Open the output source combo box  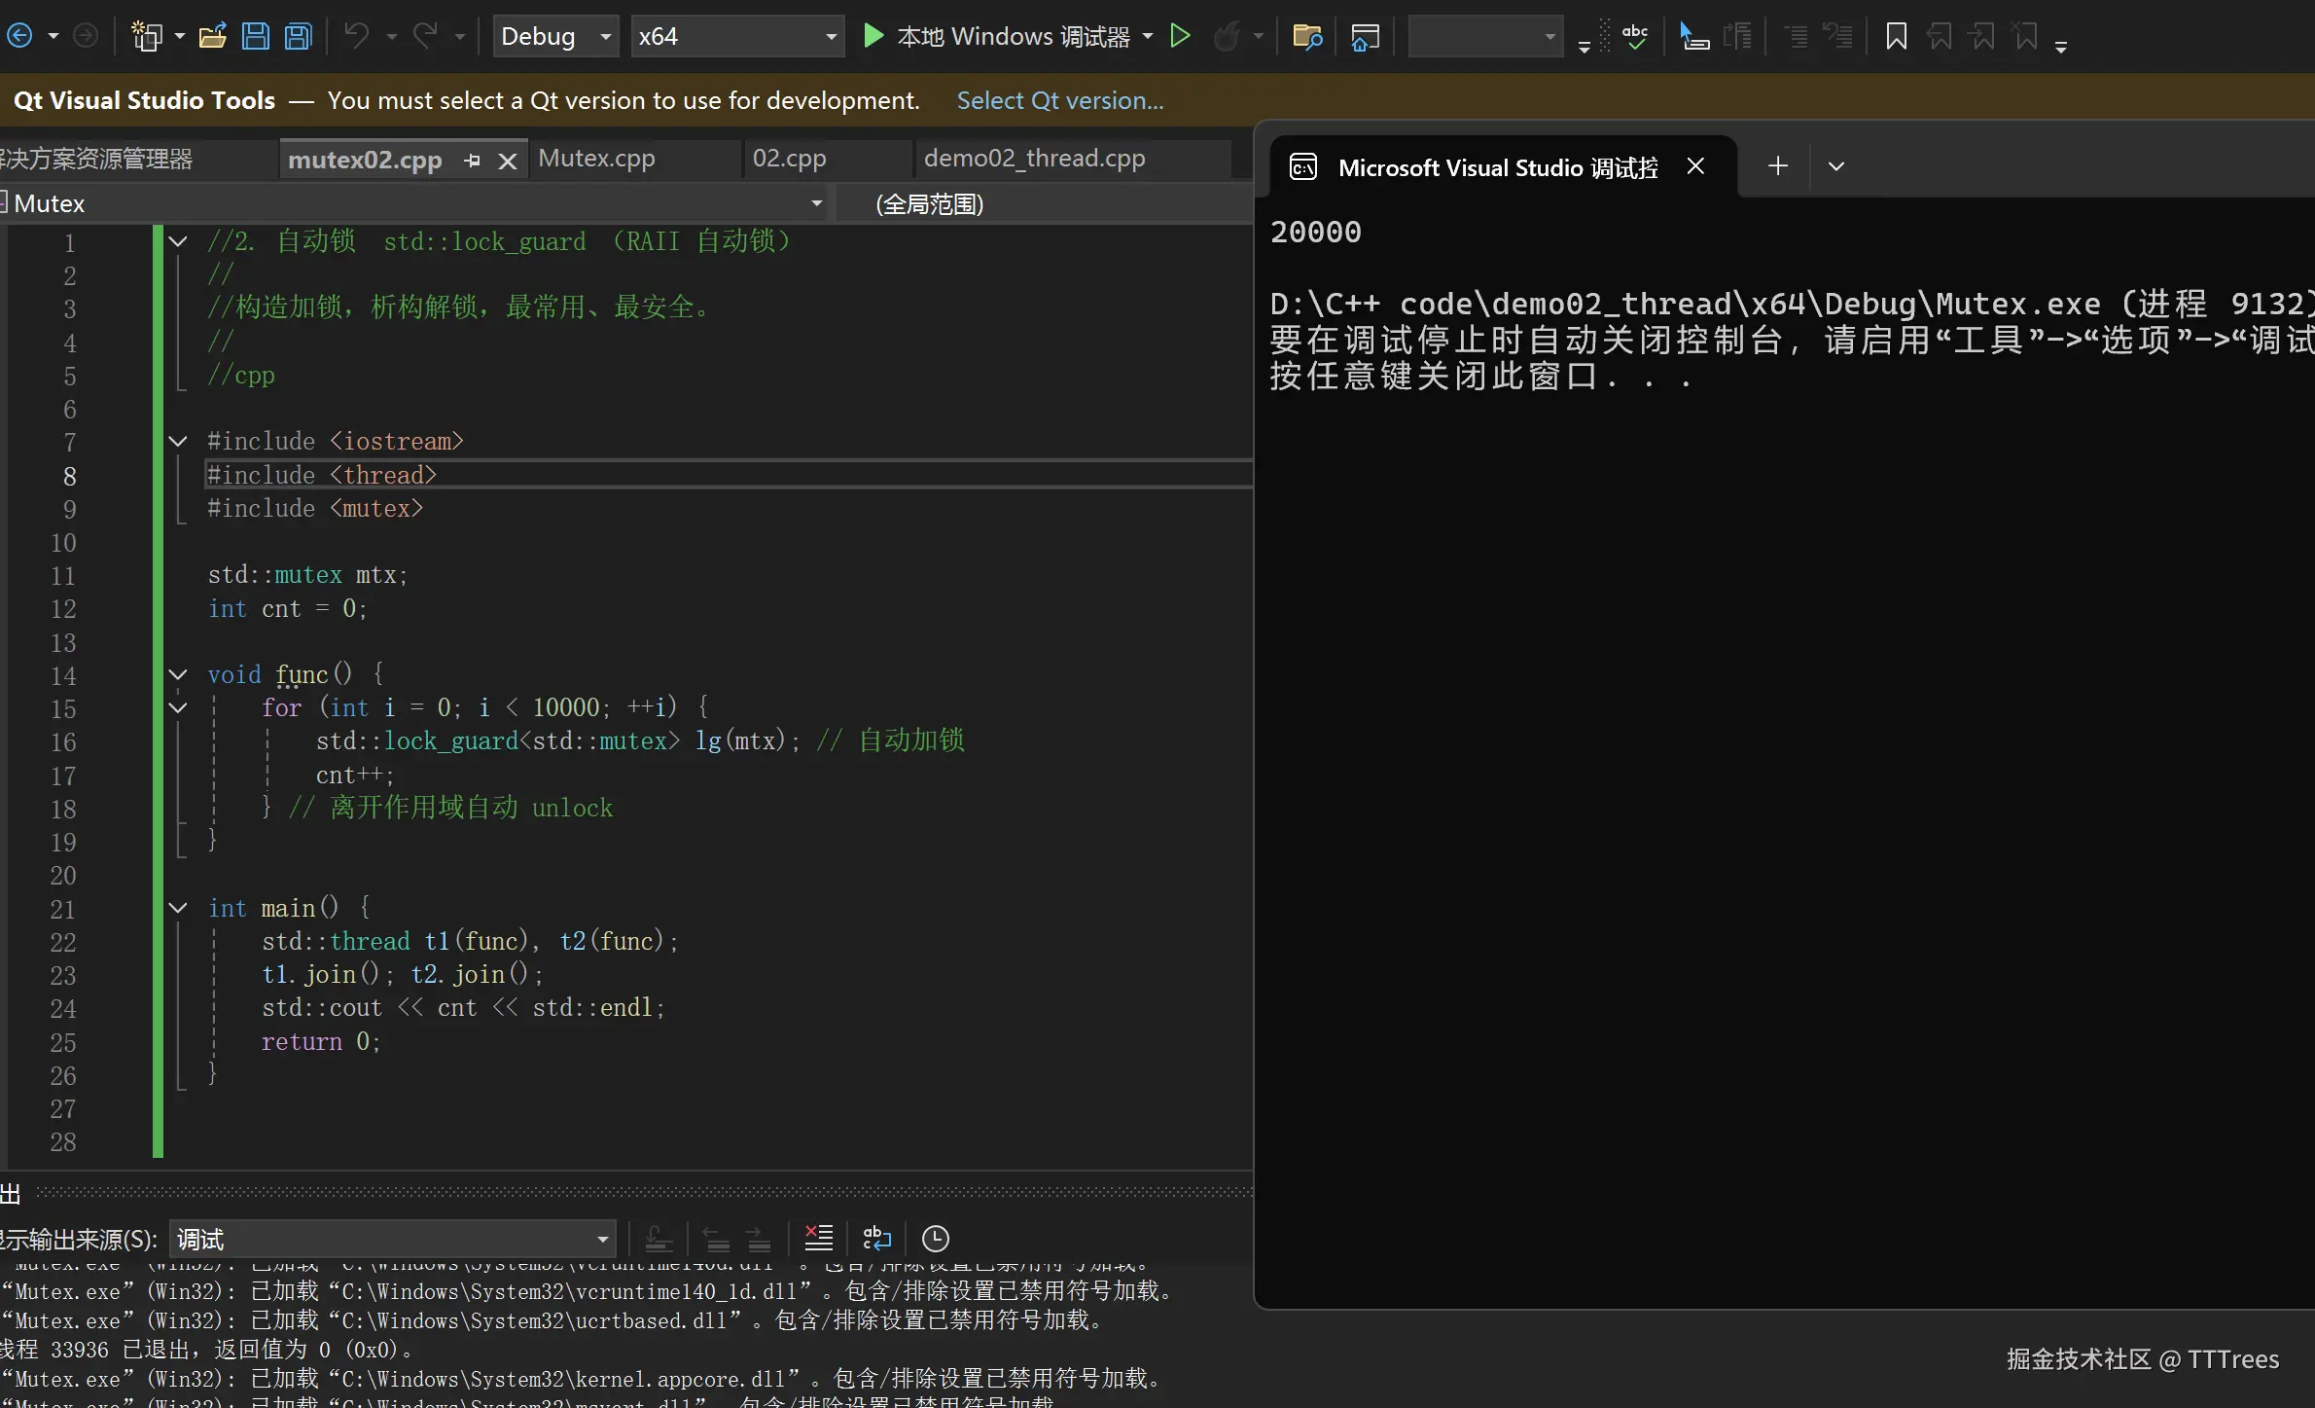[x=393, y=1239]
